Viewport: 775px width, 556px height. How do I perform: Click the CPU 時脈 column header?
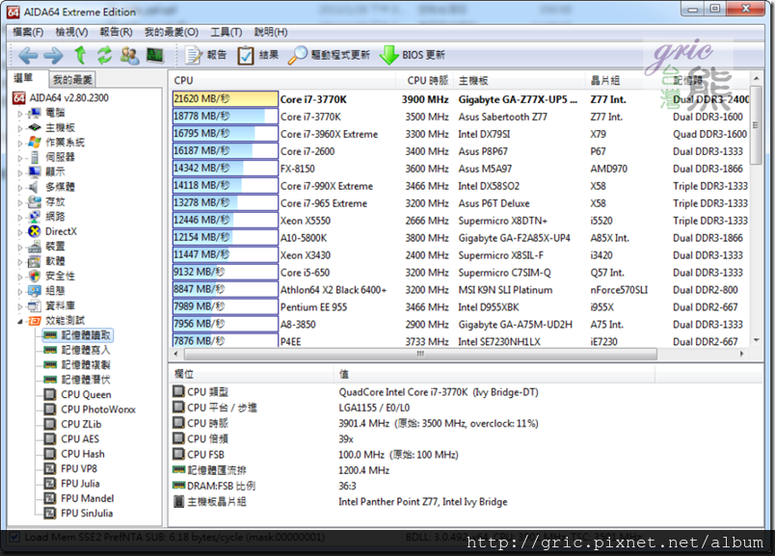coord(424,80)
